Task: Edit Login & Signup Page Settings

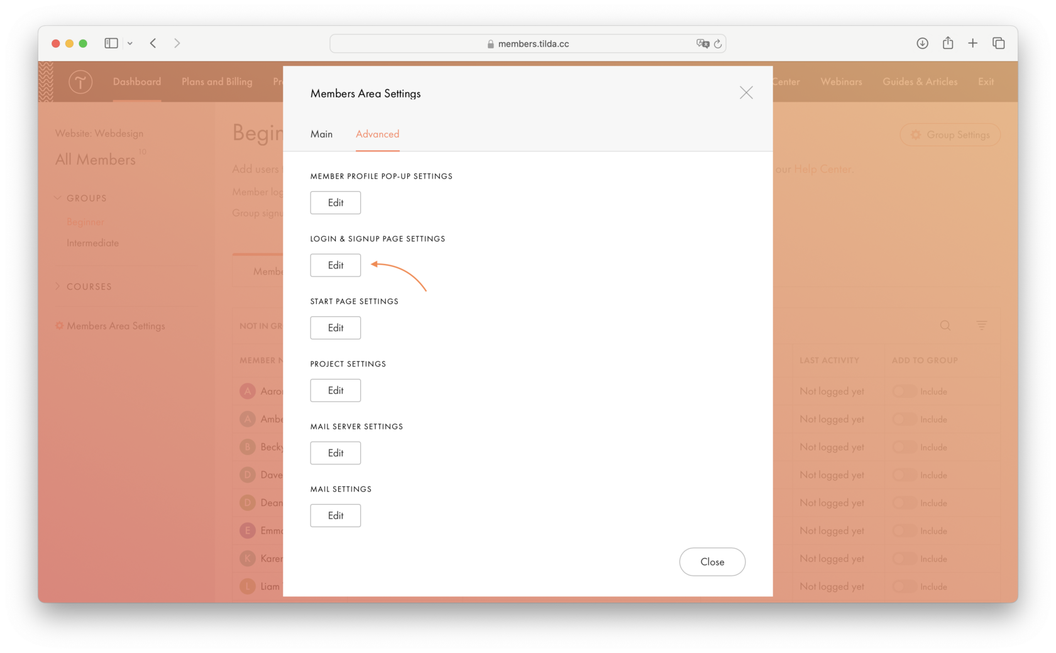Action: (335, 265)
